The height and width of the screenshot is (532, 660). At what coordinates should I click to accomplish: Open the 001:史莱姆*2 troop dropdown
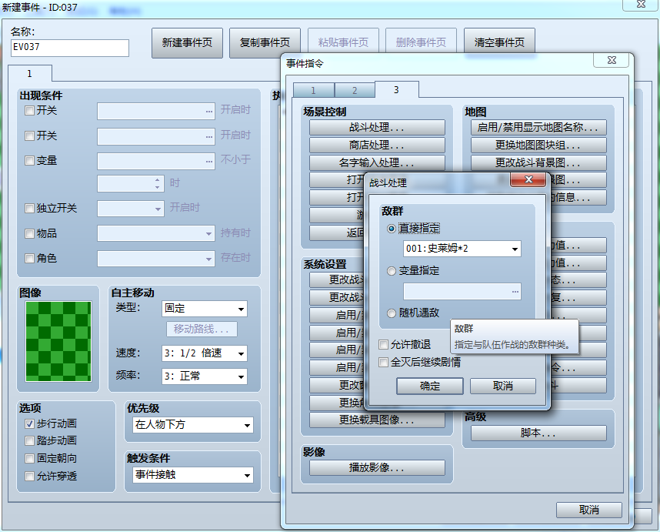coord(462,249)
